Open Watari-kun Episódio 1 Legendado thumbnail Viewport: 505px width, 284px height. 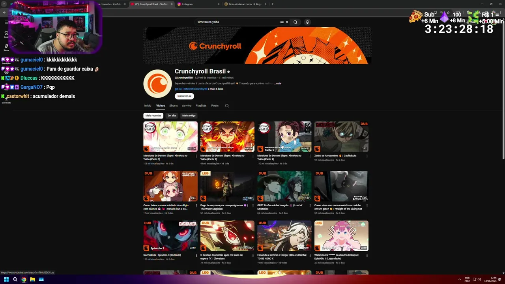(341, 236)
